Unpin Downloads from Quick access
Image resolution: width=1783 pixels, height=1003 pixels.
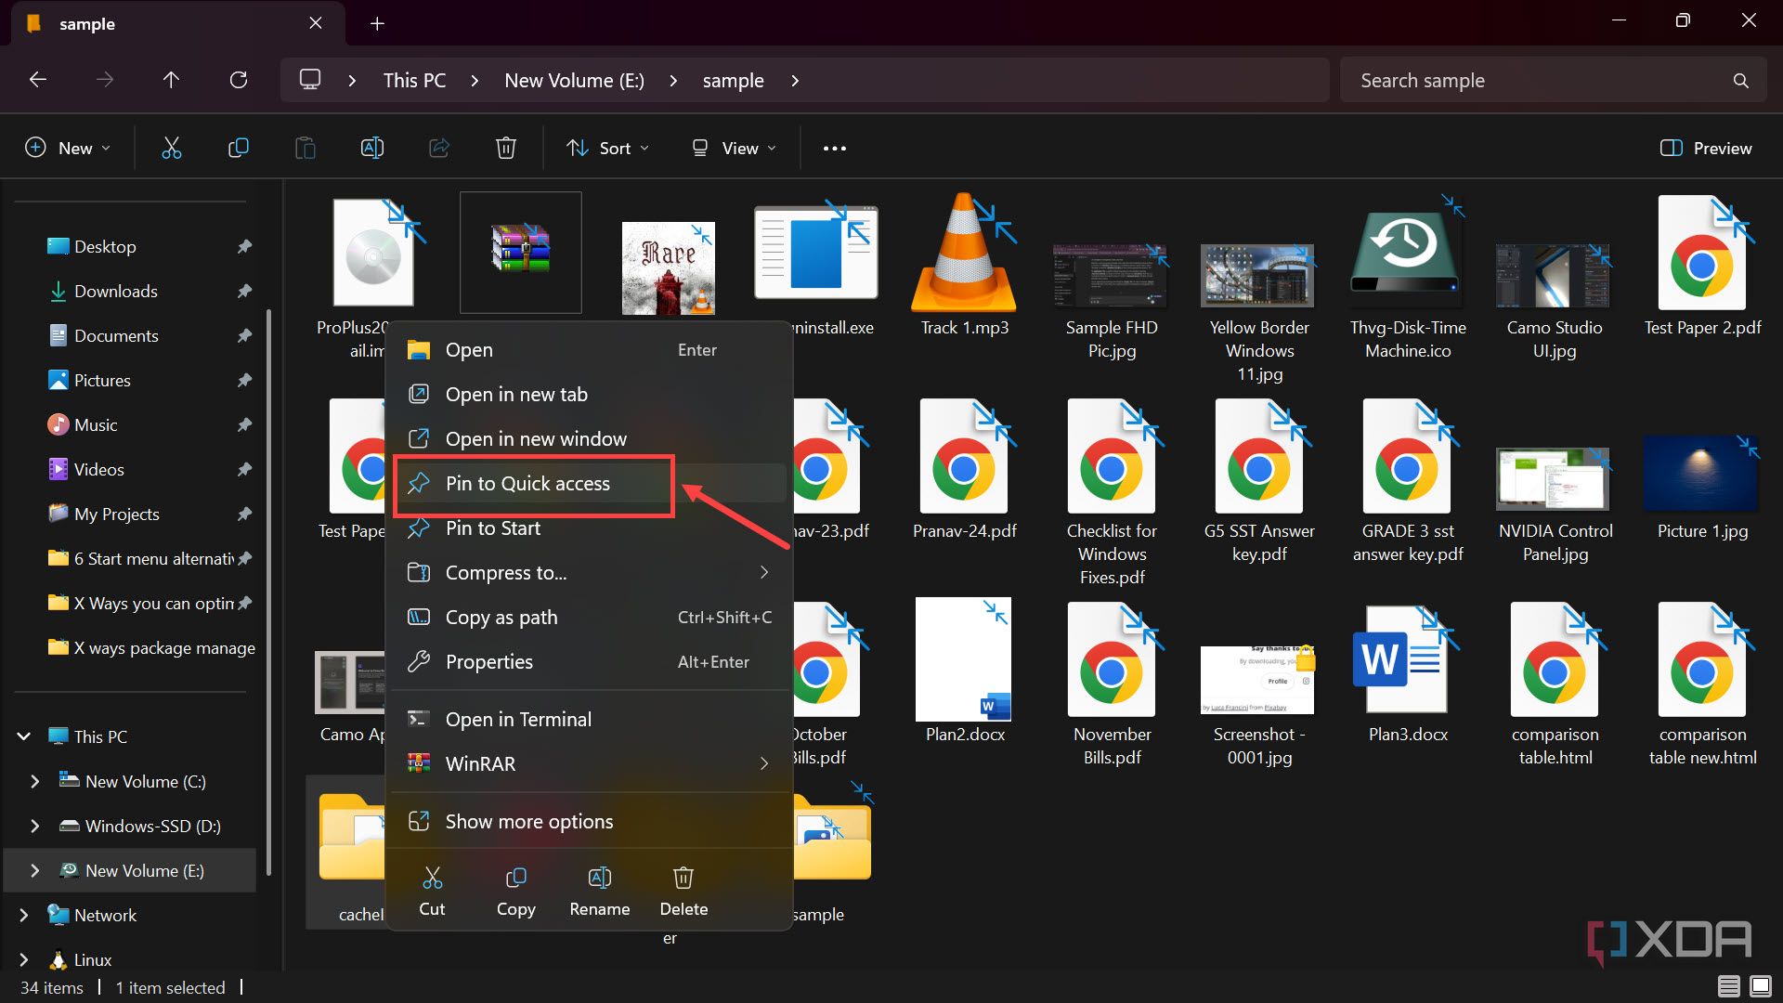pos(244,292)
